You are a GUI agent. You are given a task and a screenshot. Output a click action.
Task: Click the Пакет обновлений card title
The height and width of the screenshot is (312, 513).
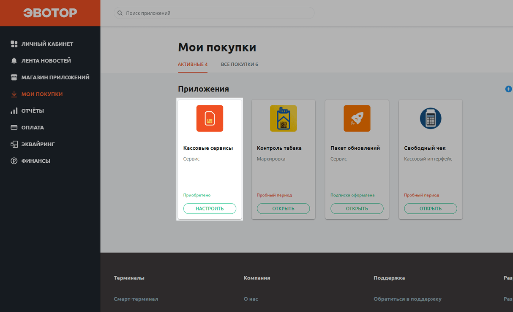coord(355,148)
